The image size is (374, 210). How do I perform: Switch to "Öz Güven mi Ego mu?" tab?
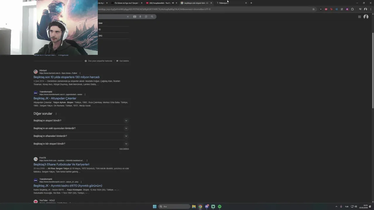[x=126, y=3]
